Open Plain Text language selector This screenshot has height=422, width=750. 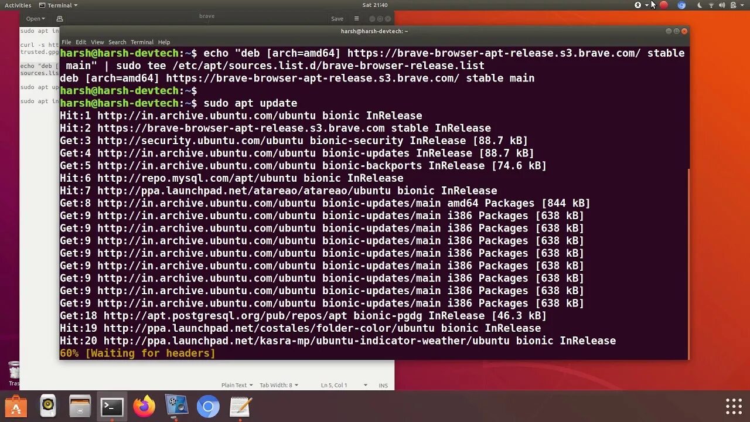click(x=237, y=385)
